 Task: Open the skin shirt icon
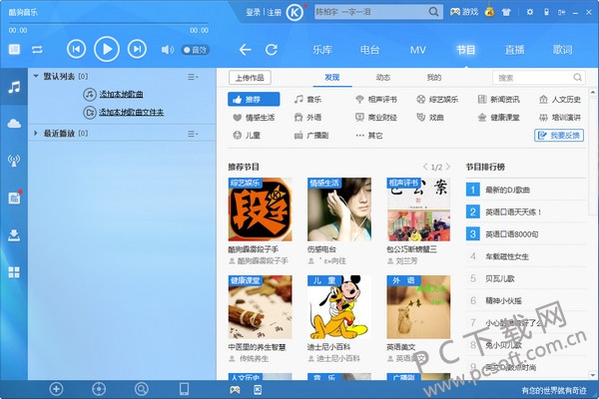tap(506, 12)
